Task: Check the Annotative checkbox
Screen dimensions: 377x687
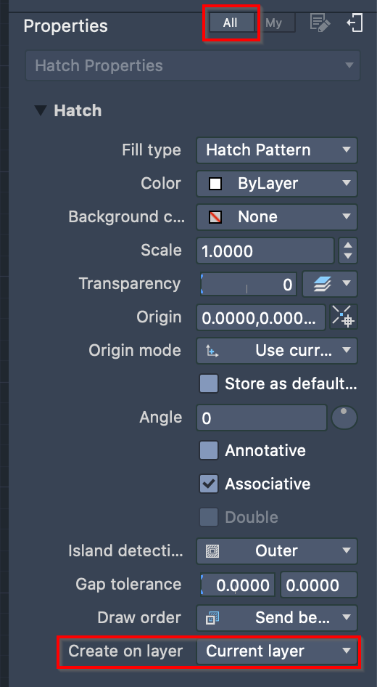Action: coord(209,450)
